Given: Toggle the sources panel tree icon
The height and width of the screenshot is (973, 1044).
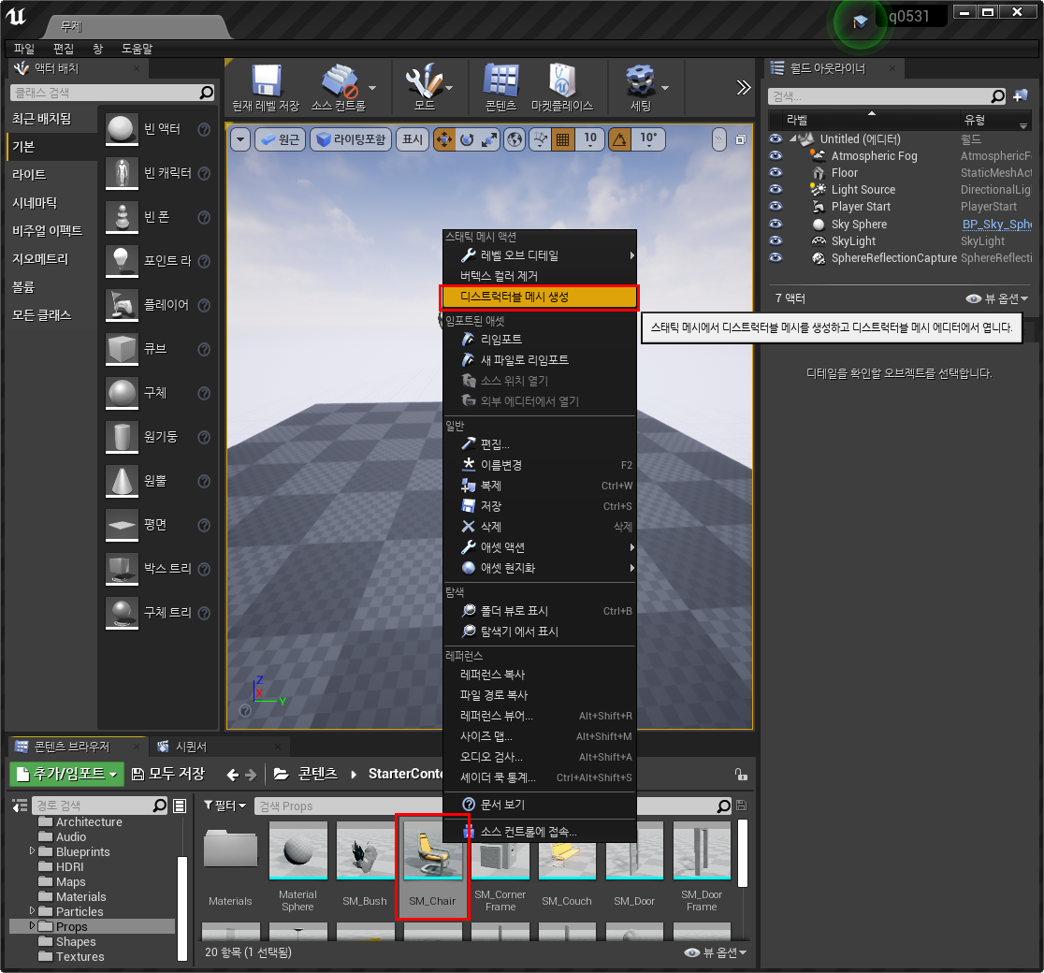Looking at the screenshot, I should pyautogui.click(x=20, y=806).
